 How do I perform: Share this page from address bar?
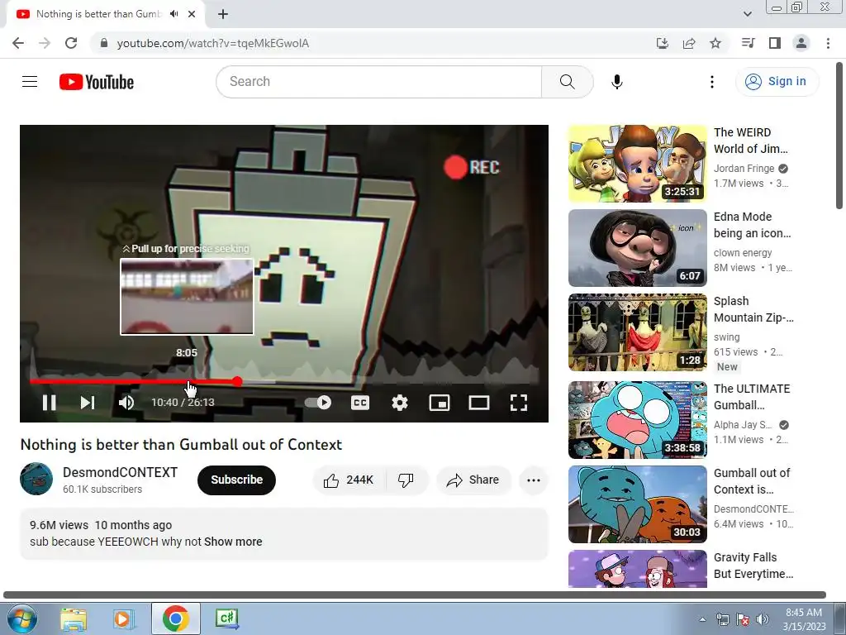click(x=688, y=43)
